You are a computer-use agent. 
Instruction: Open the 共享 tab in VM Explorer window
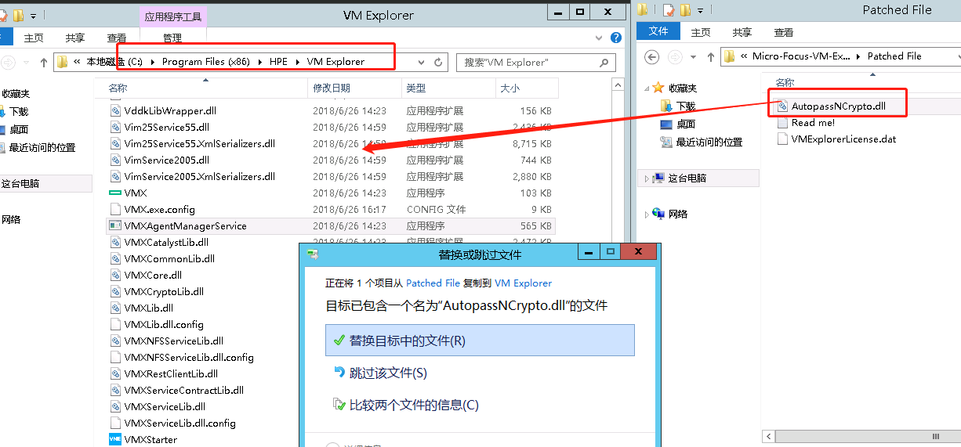(75, 38)
